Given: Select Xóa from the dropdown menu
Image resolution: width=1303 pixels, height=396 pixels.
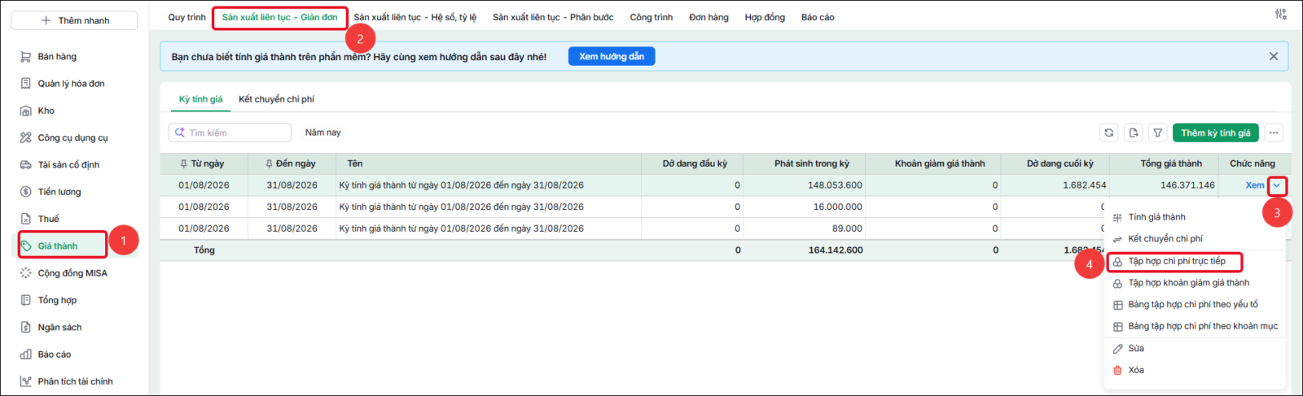Looking at the screenshot, I should click(x=1136, y=370).
